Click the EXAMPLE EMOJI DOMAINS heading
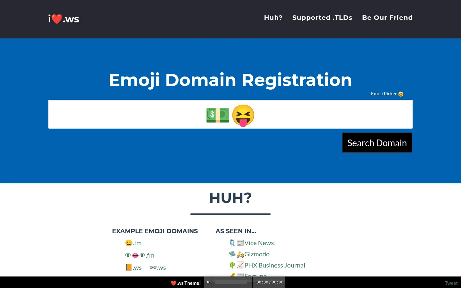This screenshot has height=288, width=461. click(155, 231)
